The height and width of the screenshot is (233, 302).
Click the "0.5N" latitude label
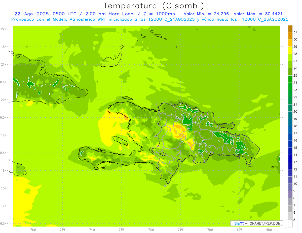tap(4, 82)
